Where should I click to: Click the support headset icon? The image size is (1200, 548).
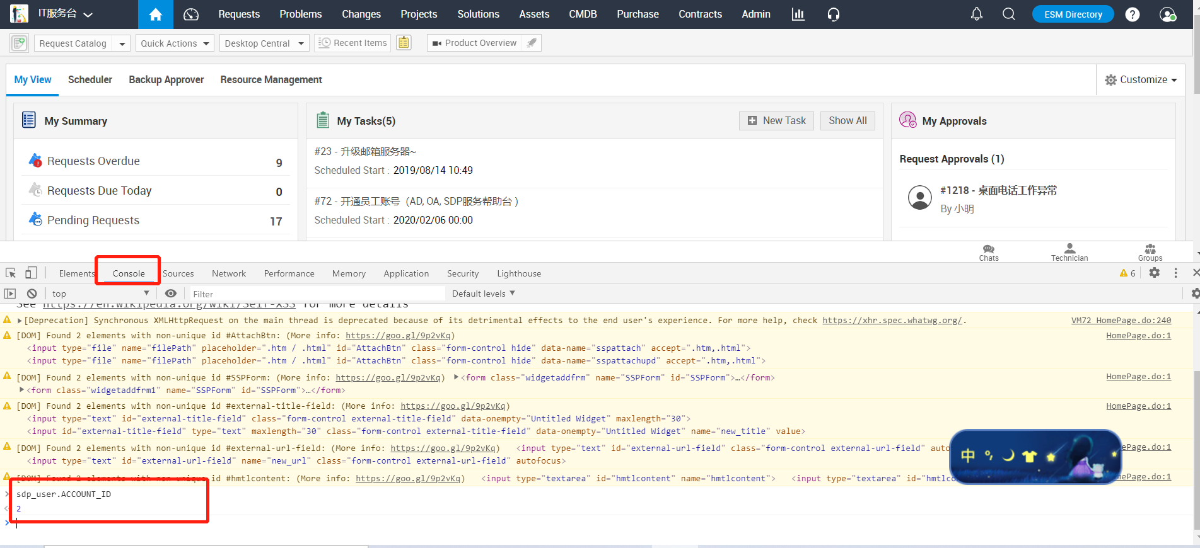[834, 14]
